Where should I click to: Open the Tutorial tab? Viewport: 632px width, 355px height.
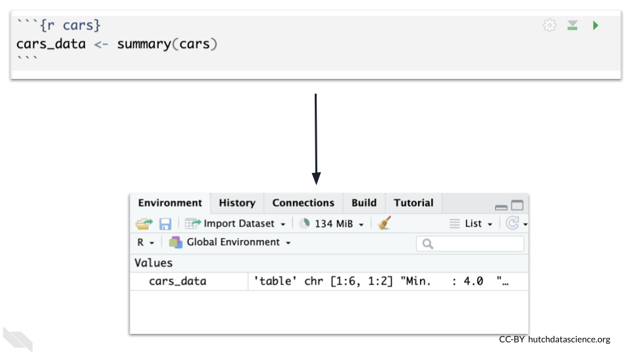click(413, 203)
